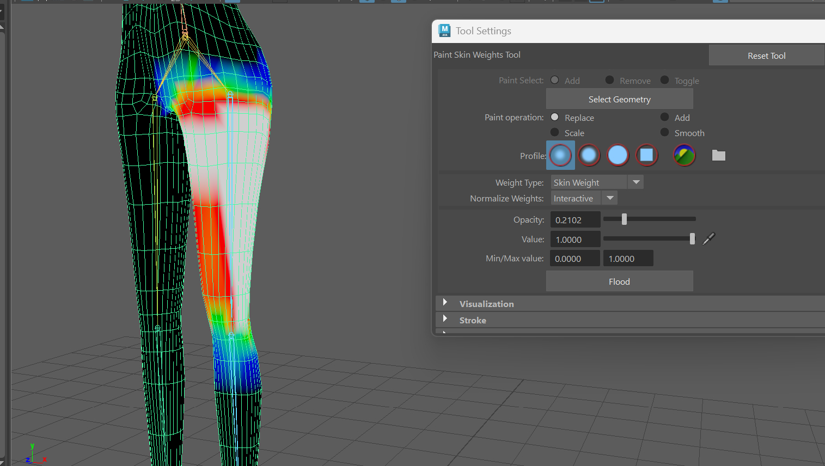
Task: Set paint operation to Smooth
Action: coord(665,132)
